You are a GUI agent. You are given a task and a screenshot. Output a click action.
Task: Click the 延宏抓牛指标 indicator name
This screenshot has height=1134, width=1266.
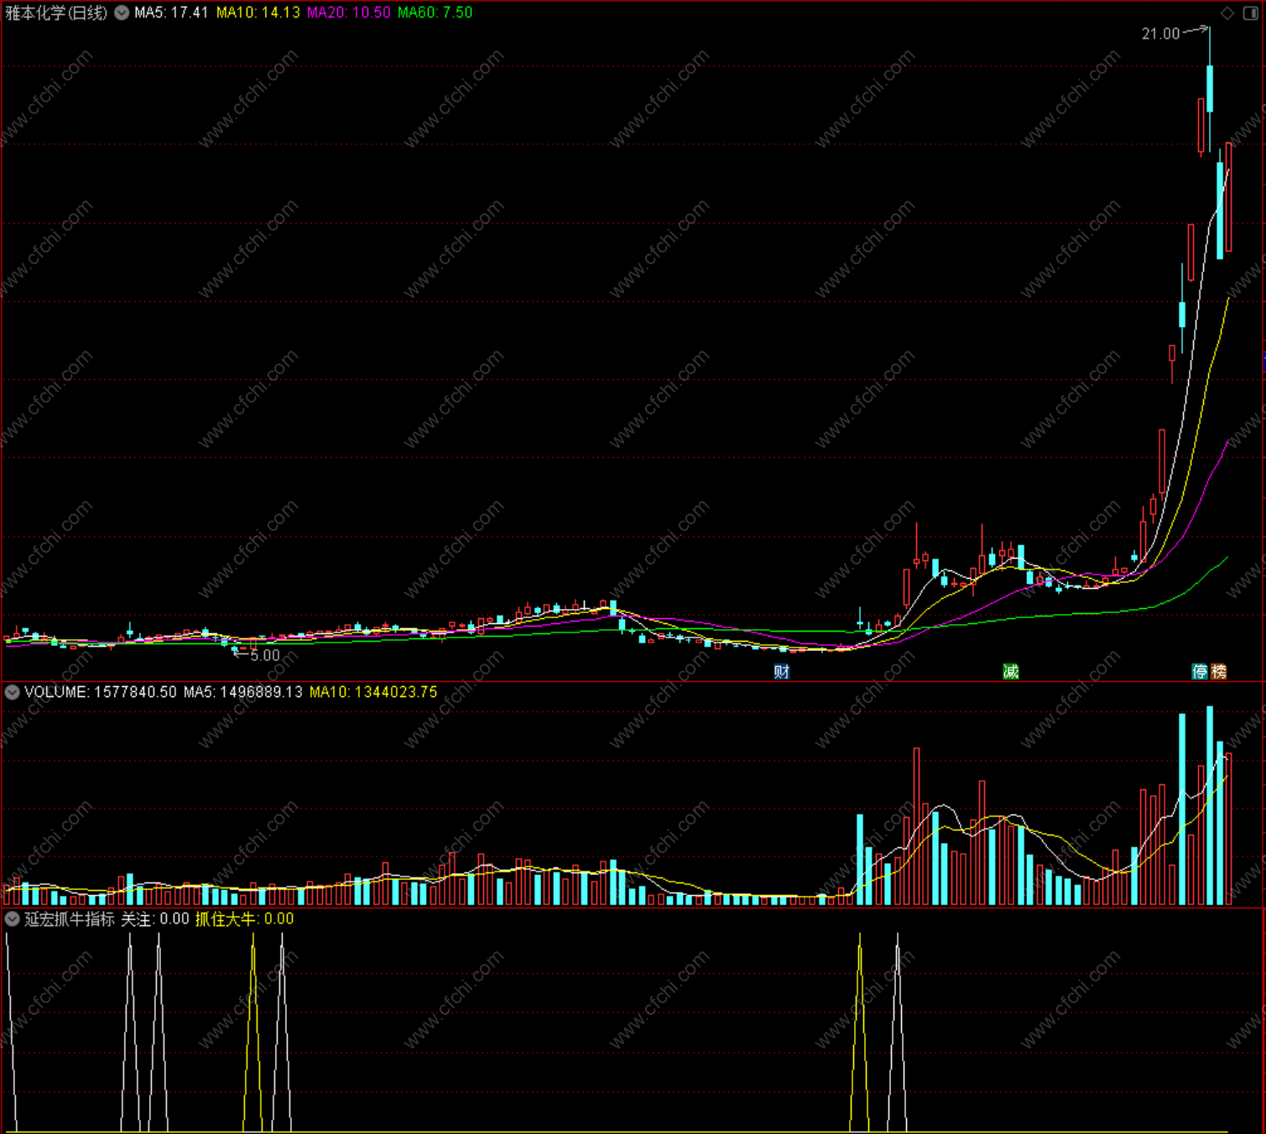pyautogui.click(x=70, y=918)
